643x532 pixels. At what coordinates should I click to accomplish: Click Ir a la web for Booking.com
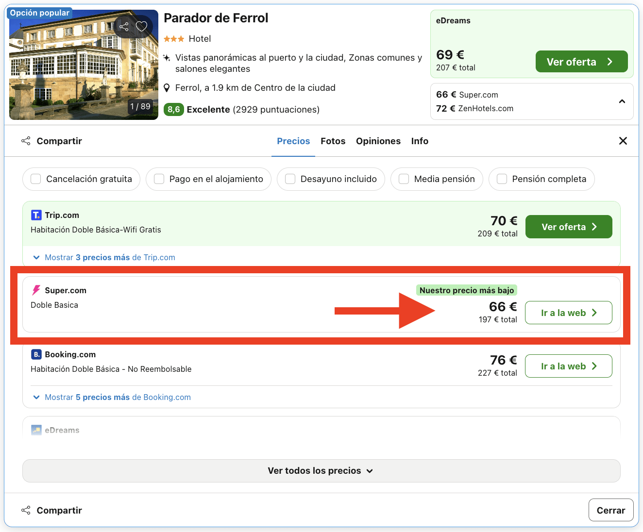point(569,366)
